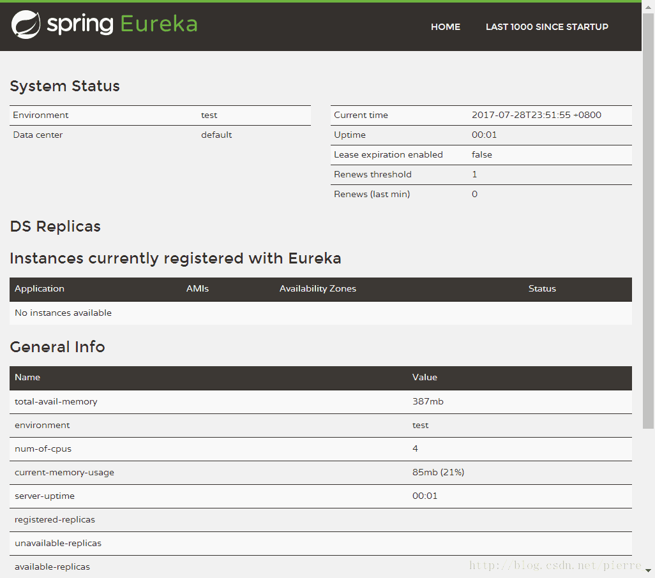Click the AMIs column header
Viewport: 655px width, 578px height.
[197, 289]
